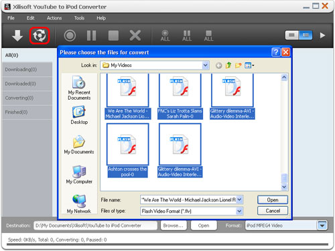Open the View Menu icon dropdown
This screenshot has height=251, width=335.
pos(249,66)
